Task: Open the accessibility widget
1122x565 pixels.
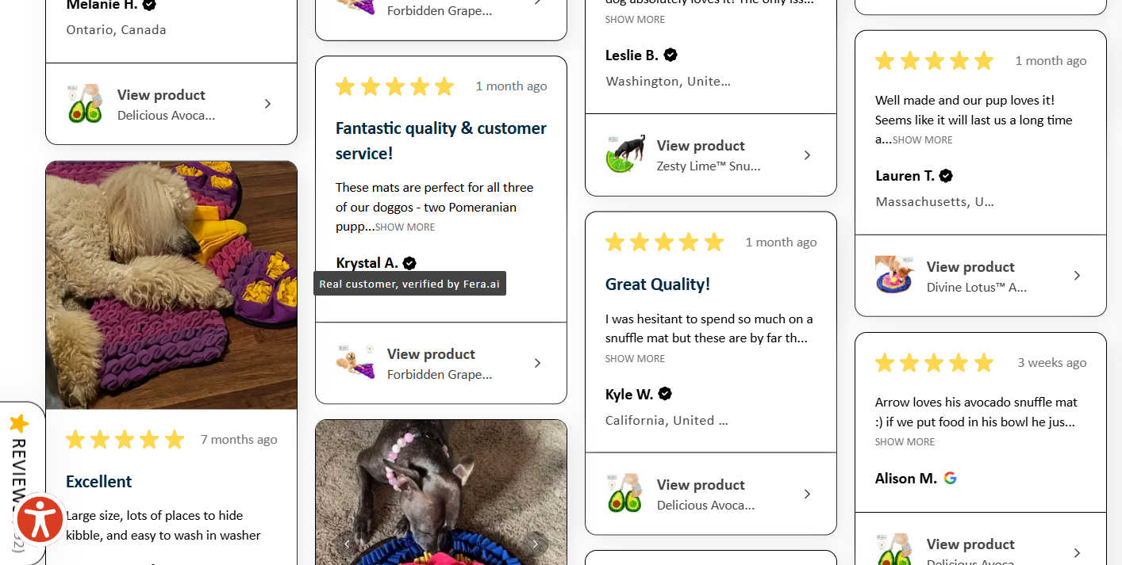Action: click(40, 519)
